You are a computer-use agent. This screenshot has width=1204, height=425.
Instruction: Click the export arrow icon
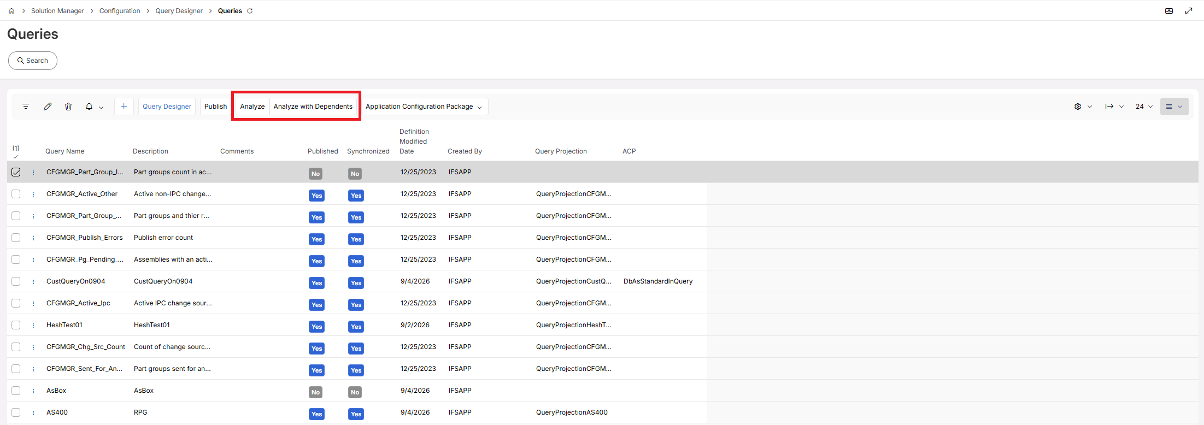[x=1109, y=107]
